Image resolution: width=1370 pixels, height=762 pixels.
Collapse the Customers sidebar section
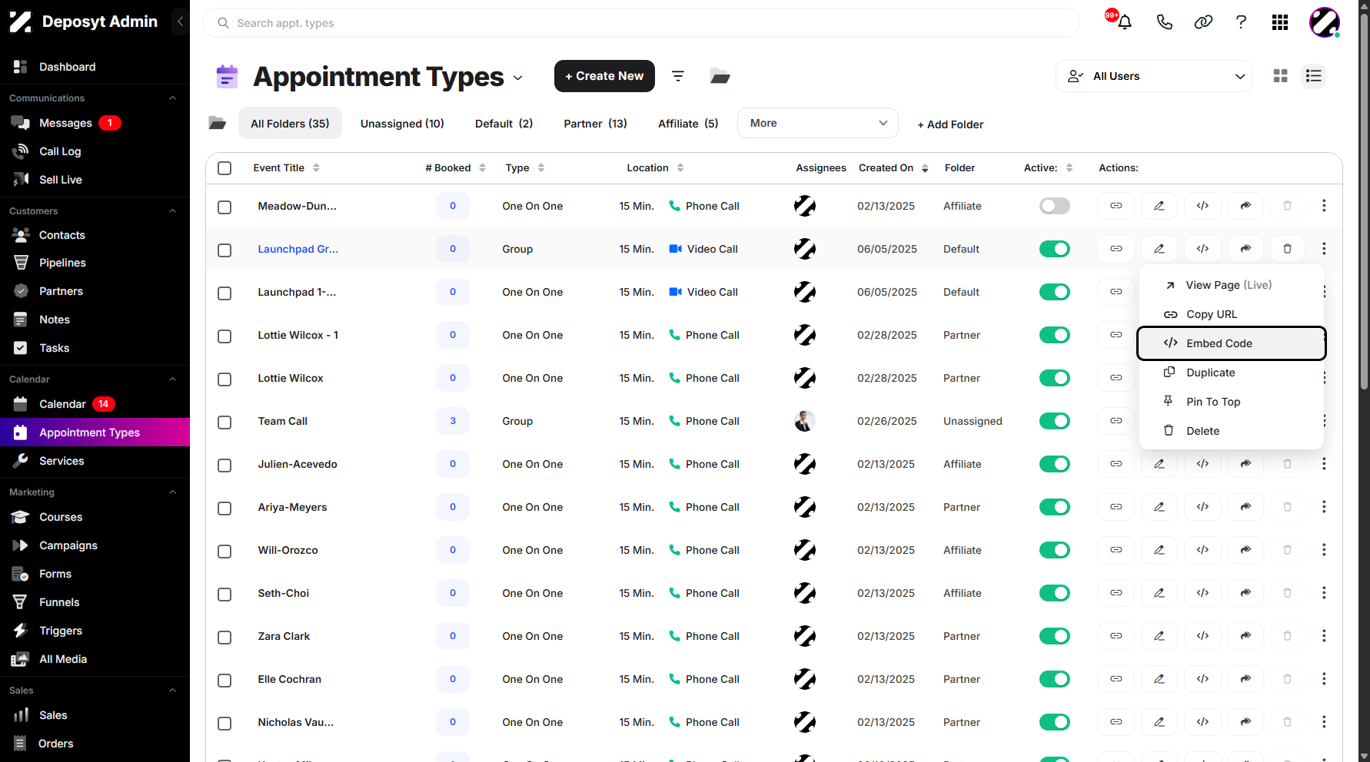pyautogui.click(x=173, y=211)
